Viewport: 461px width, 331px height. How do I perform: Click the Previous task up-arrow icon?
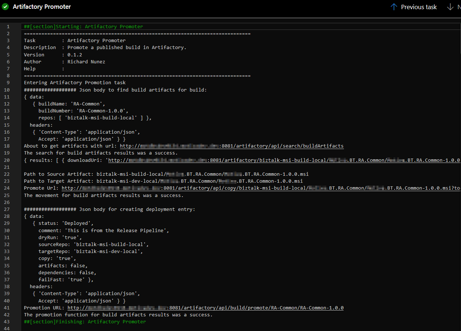click(x=394, y=7)
